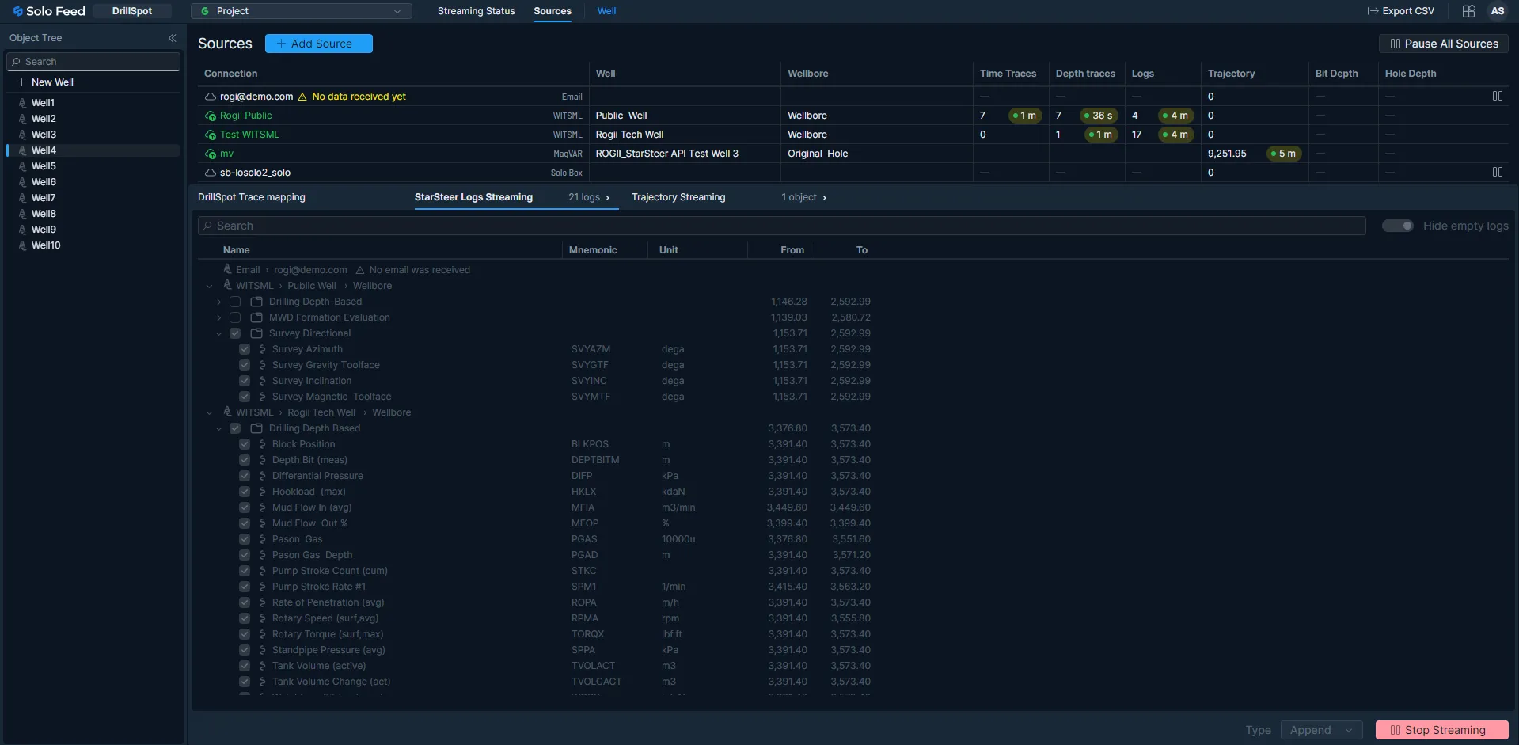Viewport: 1519px width, 745px height.
Task: Click the Well4 icon in Object Tree
Action: tap(22, 150)
